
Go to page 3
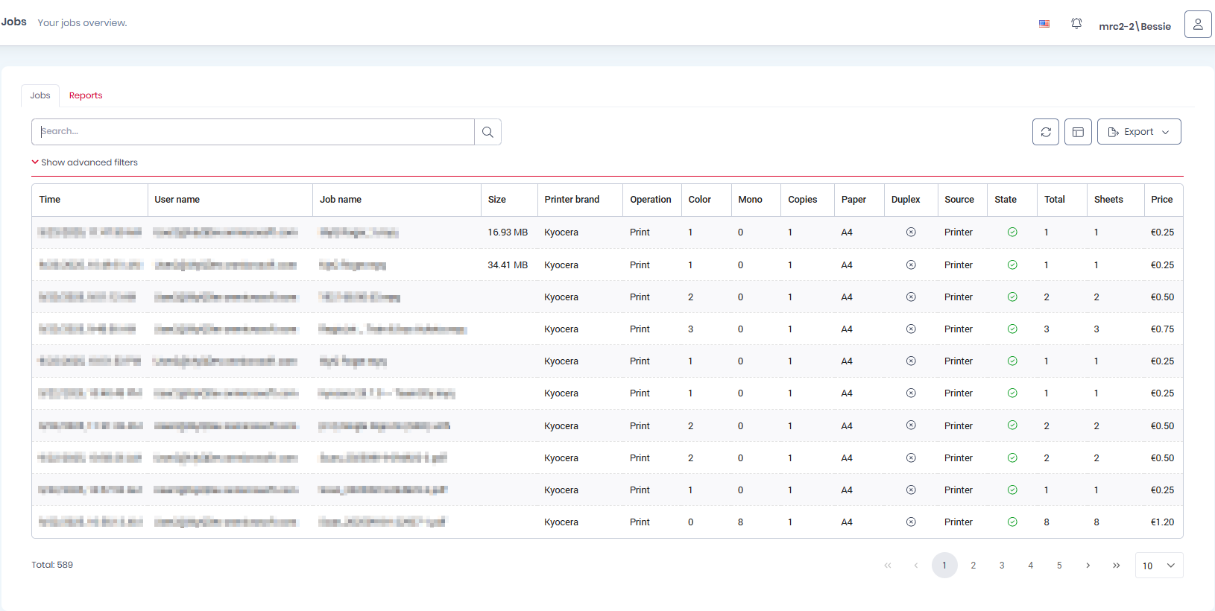click(x=1001, y=566)
